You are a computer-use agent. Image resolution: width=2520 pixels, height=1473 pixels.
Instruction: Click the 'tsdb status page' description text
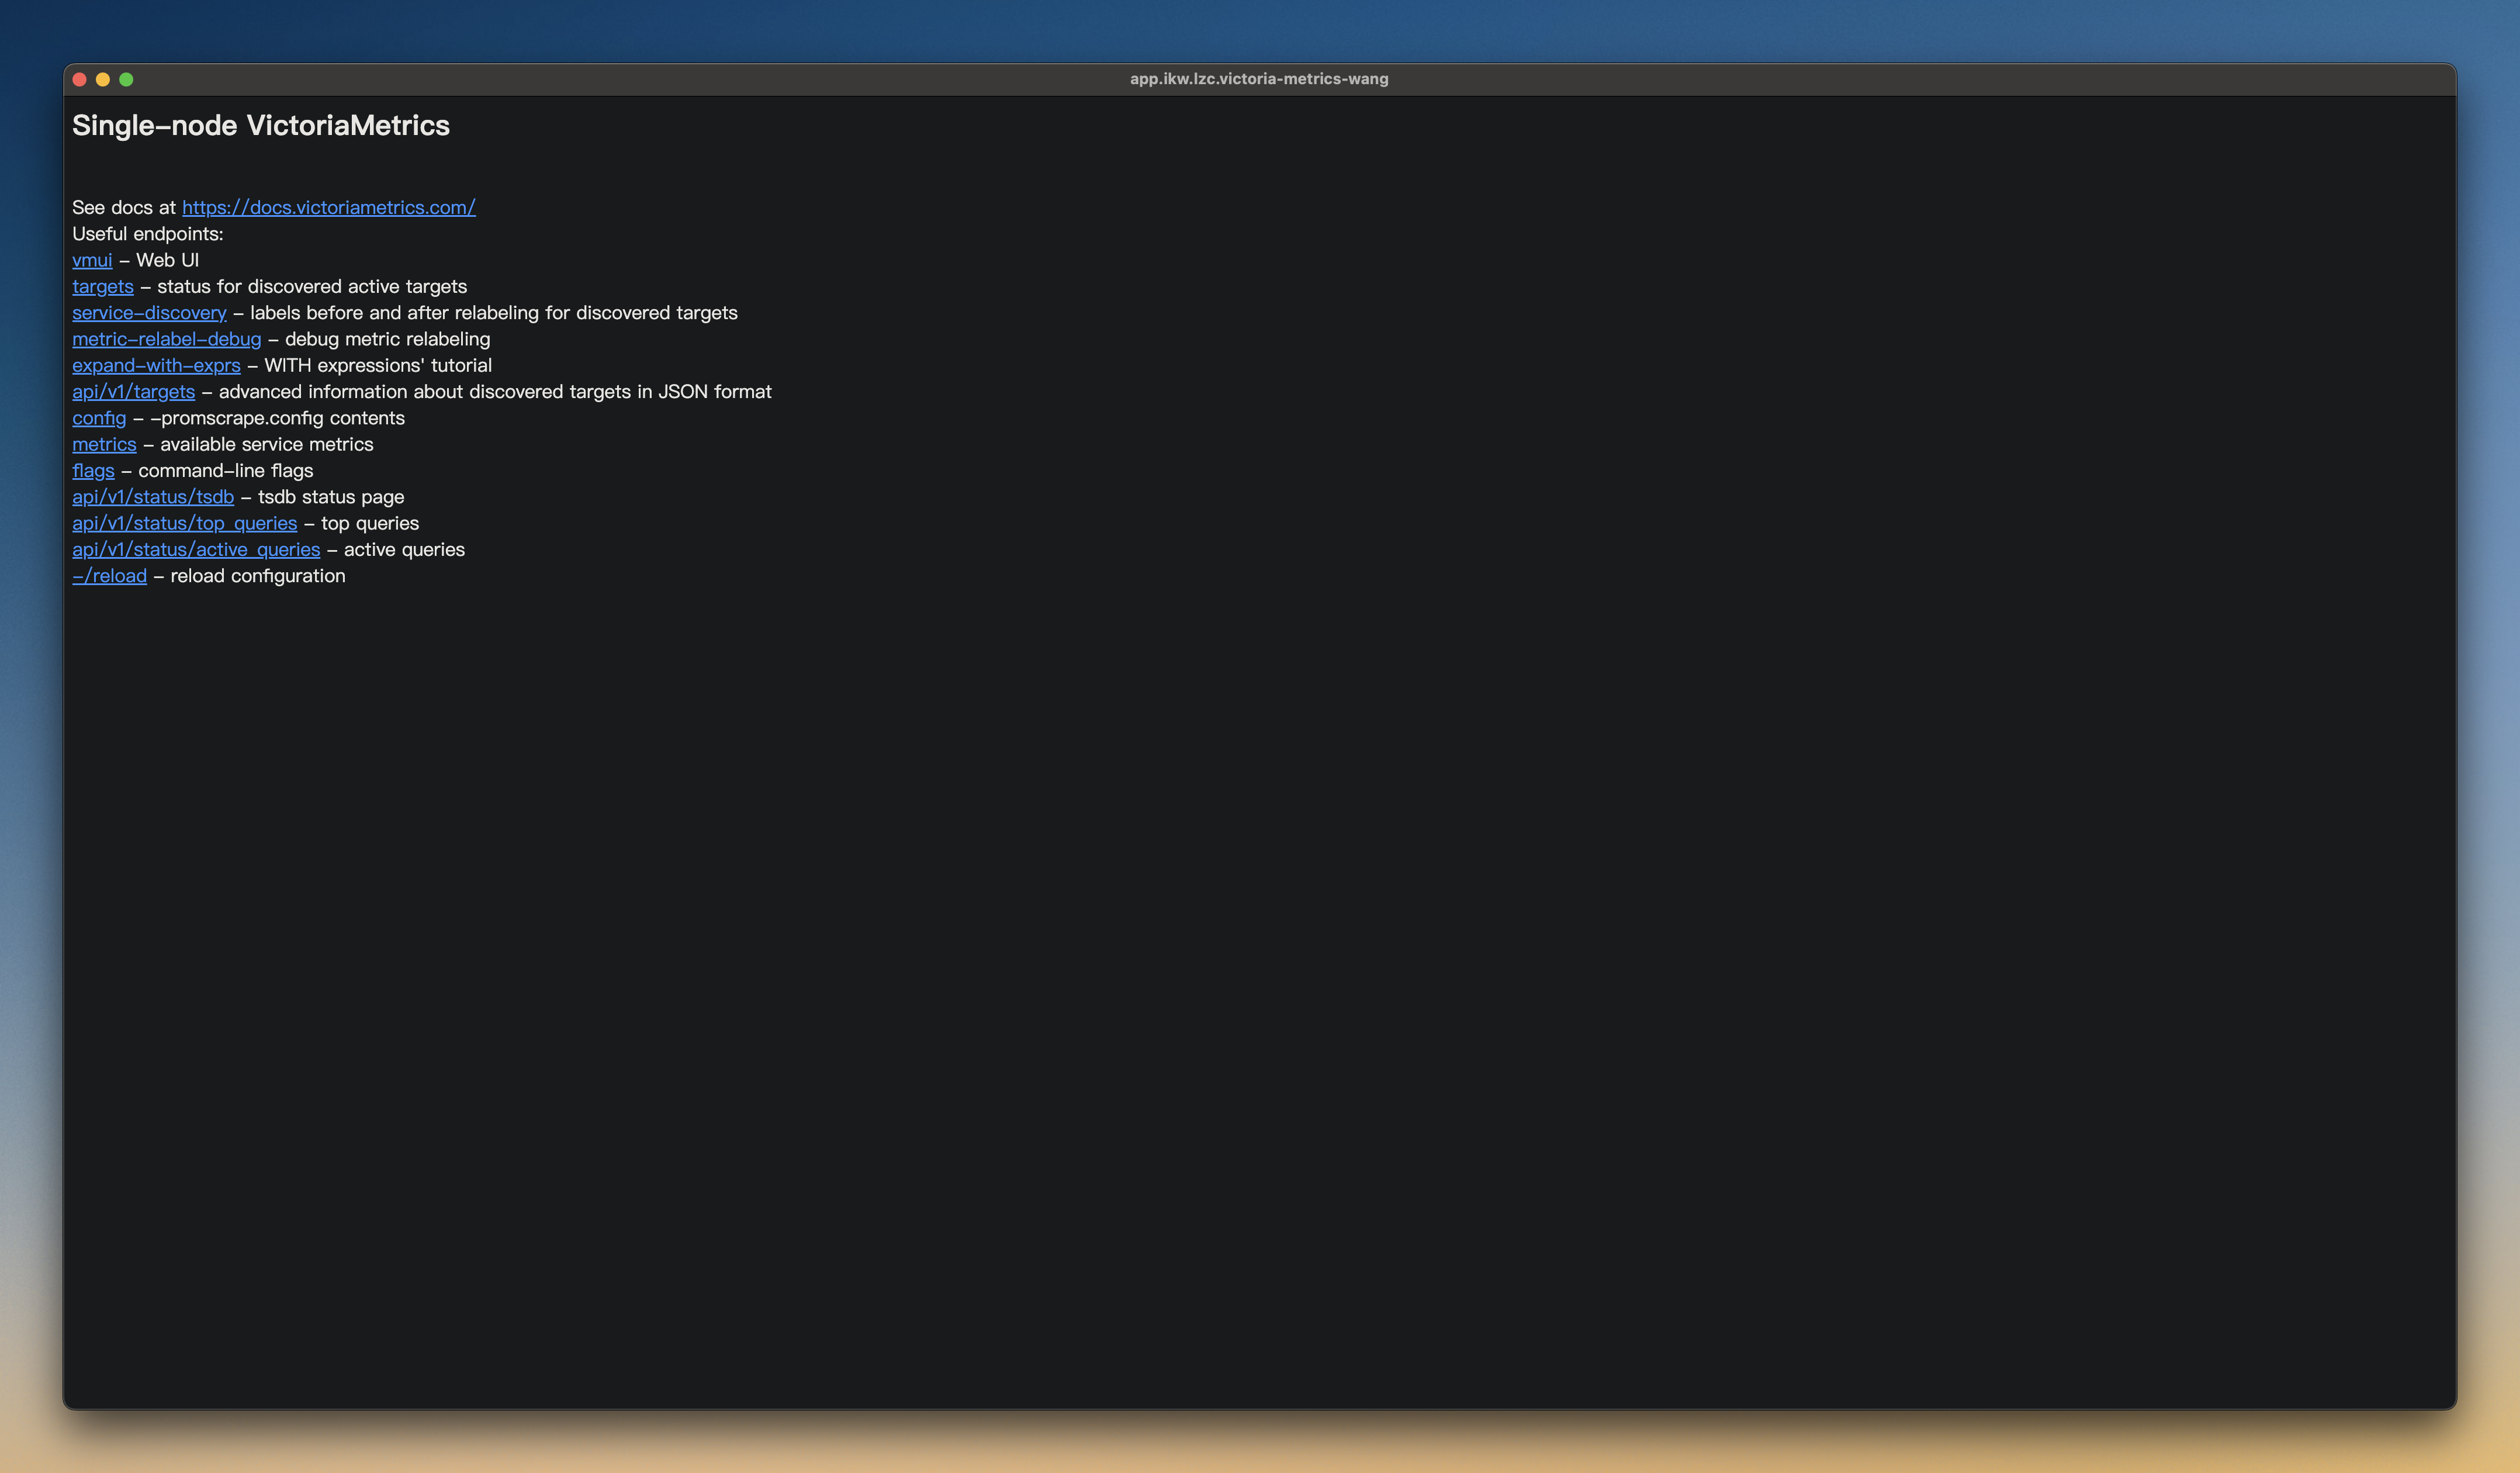click(x=331, y=497)
